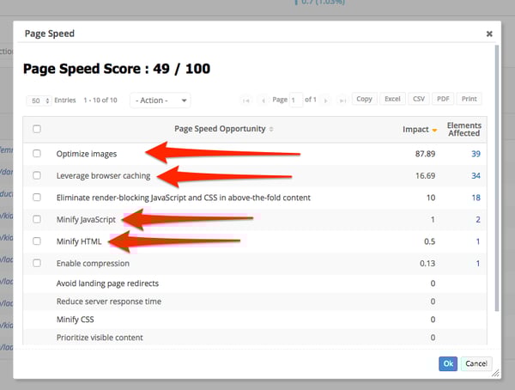The width and height of the screenshot is (515, 390).
Task: Click the Minify CSS text
Action: click(x=75, y=320)
